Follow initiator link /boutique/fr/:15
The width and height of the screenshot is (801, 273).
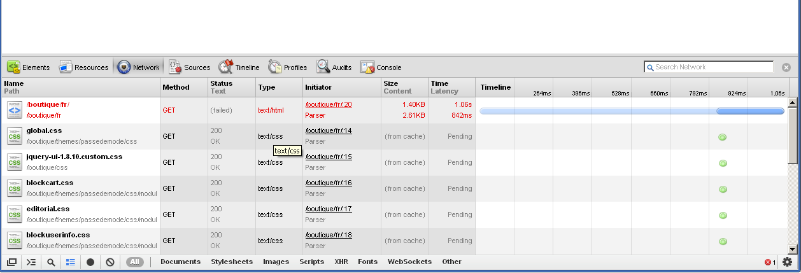(x=329, y=157)
